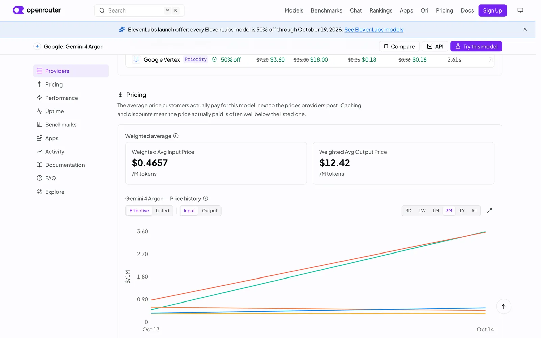Show Price history info icon
541x338 pixels.
[x=206, y=198]
